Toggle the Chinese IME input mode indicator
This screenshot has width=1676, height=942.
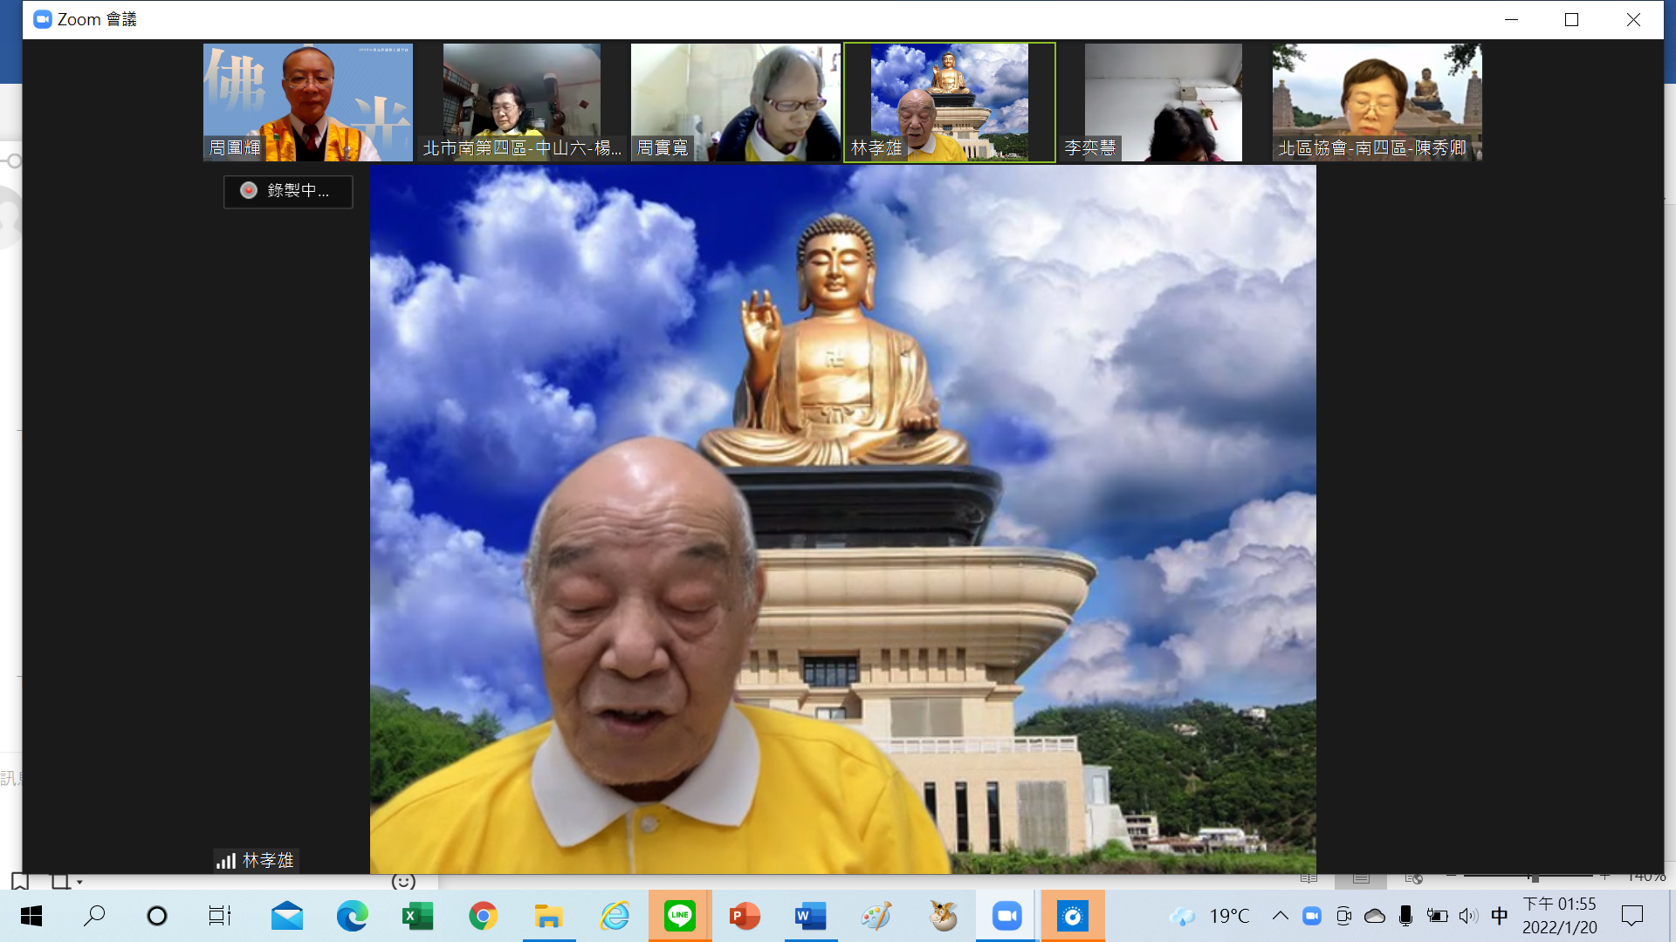tap(1499, 916)
